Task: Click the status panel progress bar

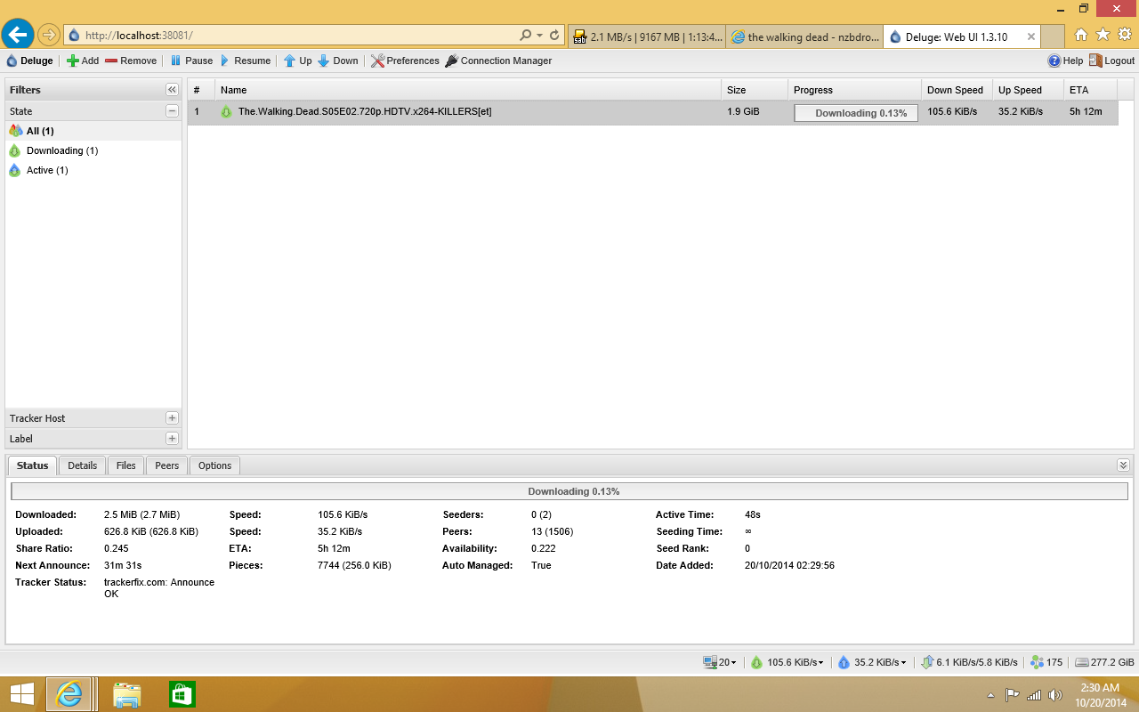Action: tap(569, 491)
